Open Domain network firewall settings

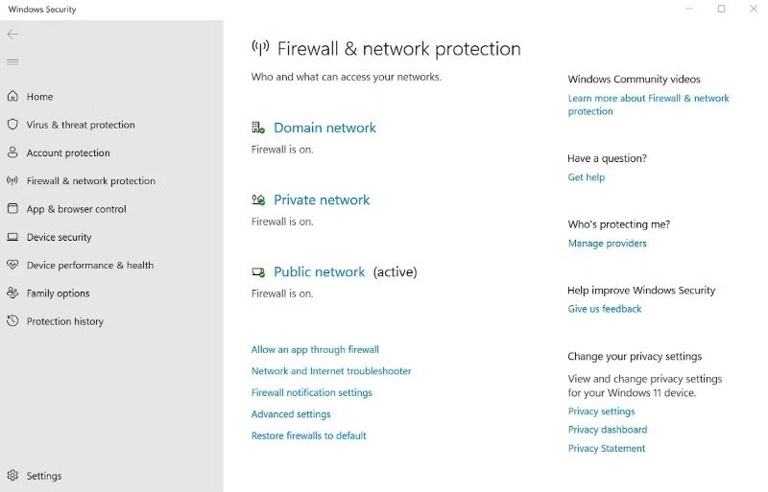324,128
